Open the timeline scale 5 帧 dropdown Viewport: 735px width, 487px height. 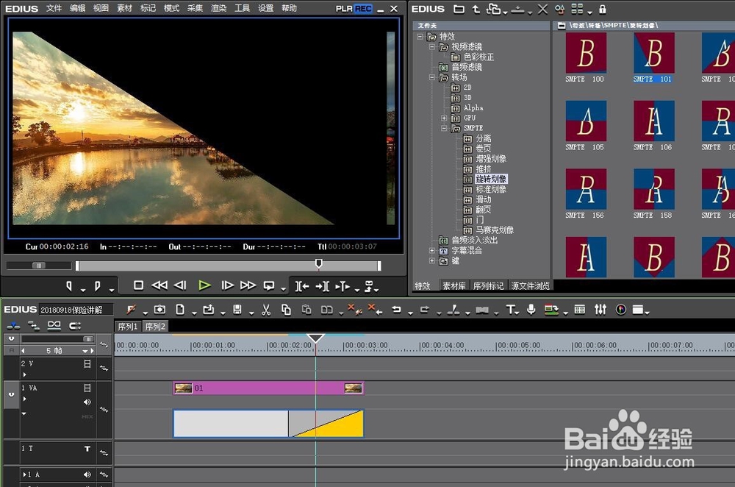click(85, 351)
